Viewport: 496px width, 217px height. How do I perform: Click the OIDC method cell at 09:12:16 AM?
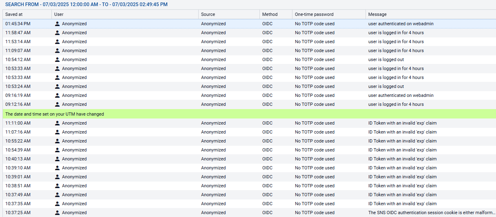tap(267, 104)
